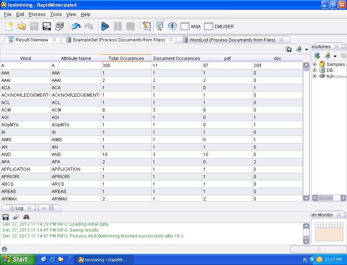Click the repository import icon with the green arrow

[327, 56]
